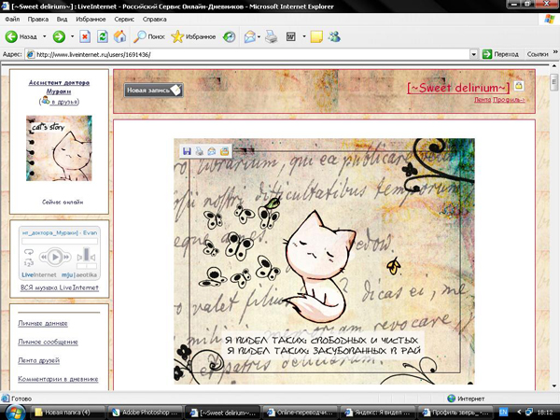
Task: Open the Комментарии в дневнике link
Action: [58, 379]
